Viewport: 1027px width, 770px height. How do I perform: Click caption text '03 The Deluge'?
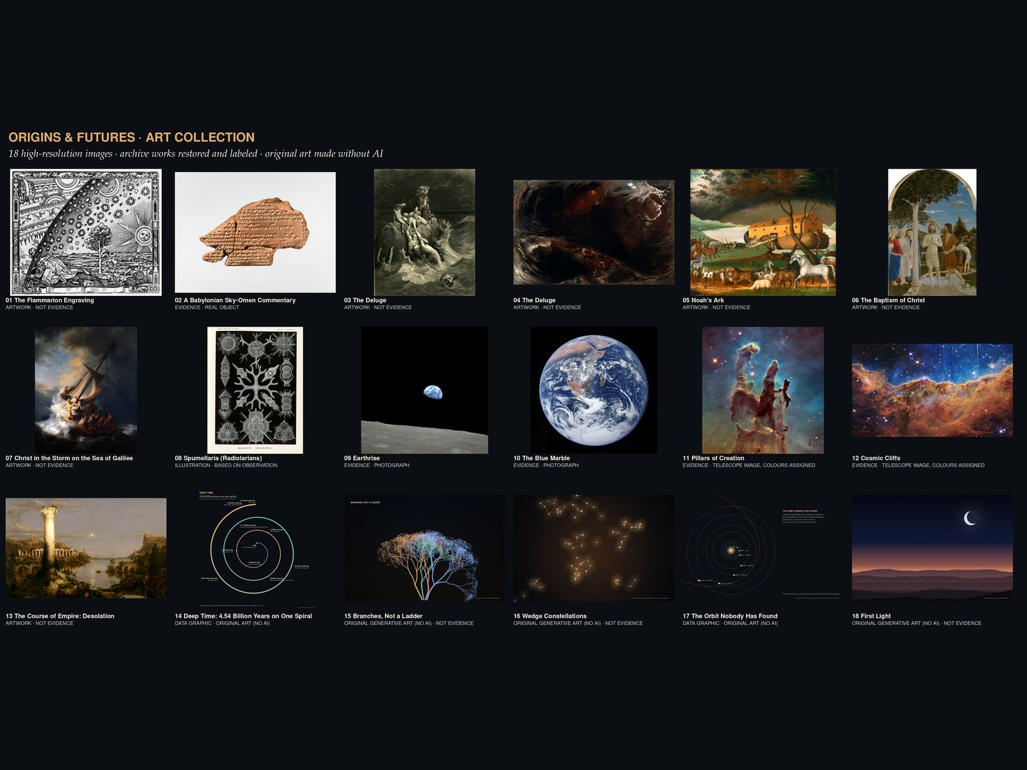(365, 300)
